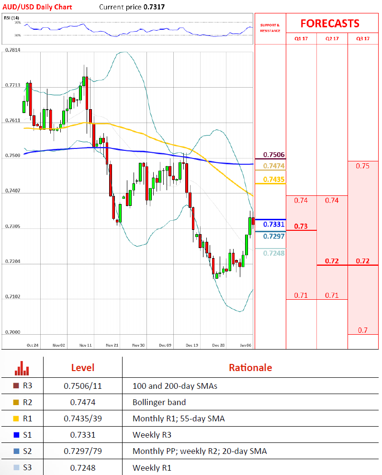The image size is (382, 475).
Task: Click the 0.7814 price axis label
Action: pos(13,50)
